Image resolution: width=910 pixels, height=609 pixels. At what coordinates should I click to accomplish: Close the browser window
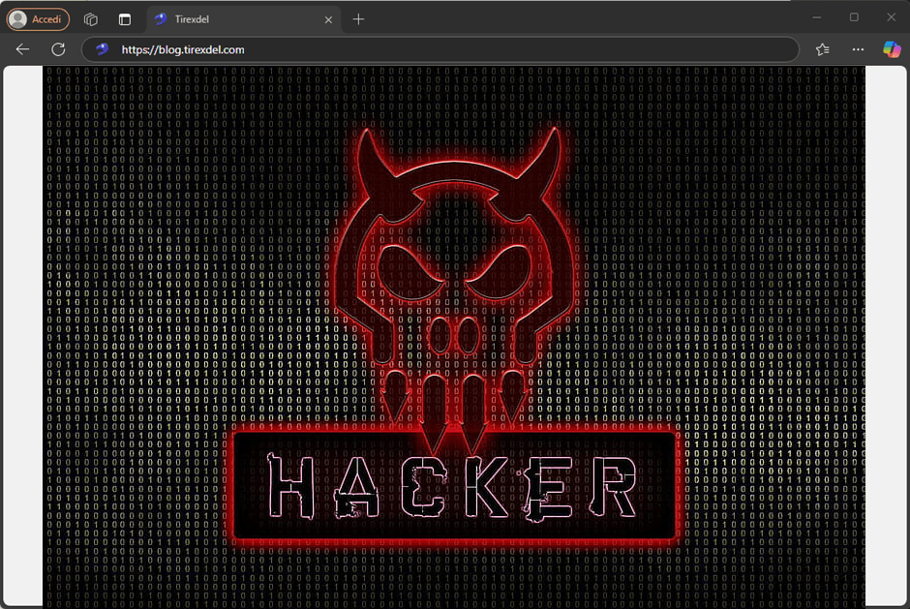click(x=890, y=17)
